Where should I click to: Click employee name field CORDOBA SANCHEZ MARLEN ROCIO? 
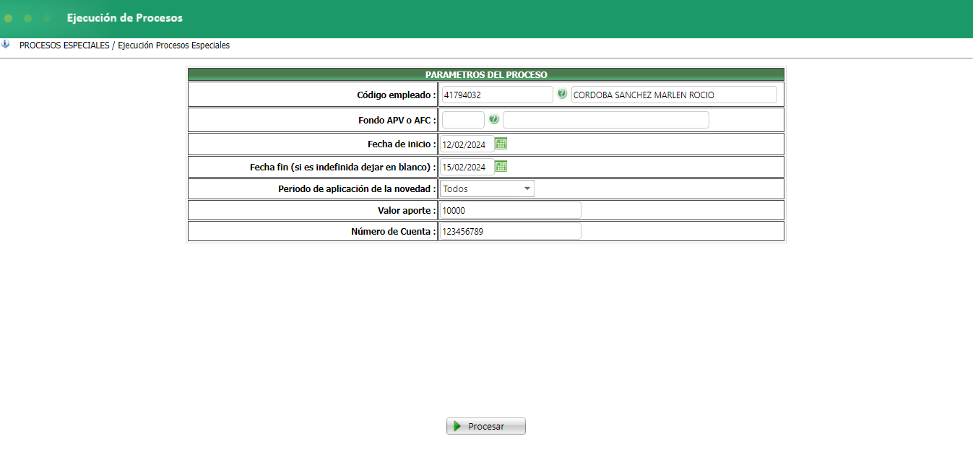click(x=674, y=95)
